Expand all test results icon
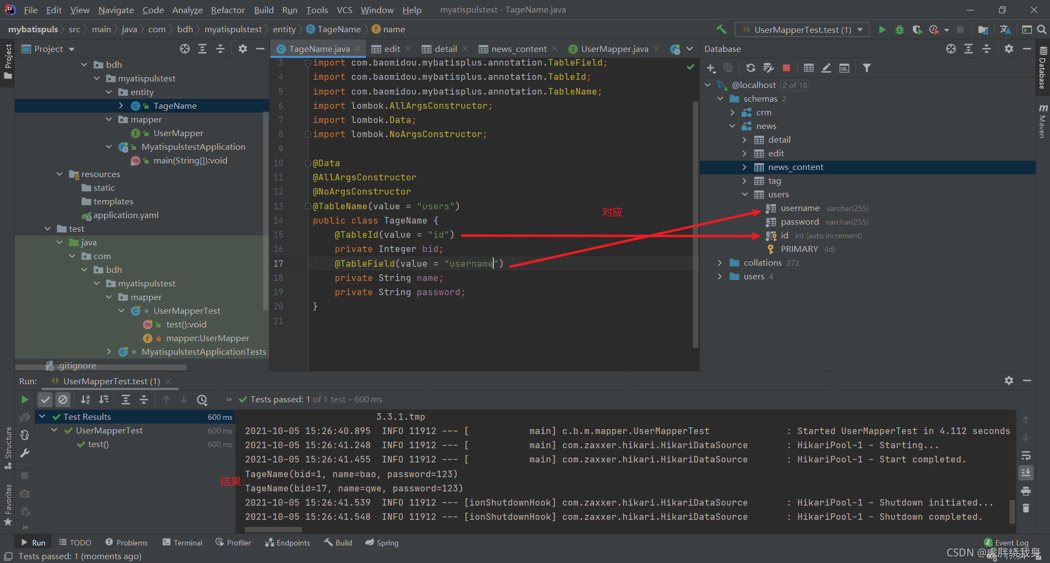This screenshot has height=563, width=1050. pyautogui.click(x=126, y=400)
